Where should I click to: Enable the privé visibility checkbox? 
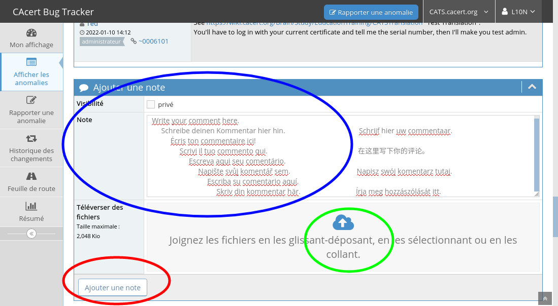click(151, 104)
